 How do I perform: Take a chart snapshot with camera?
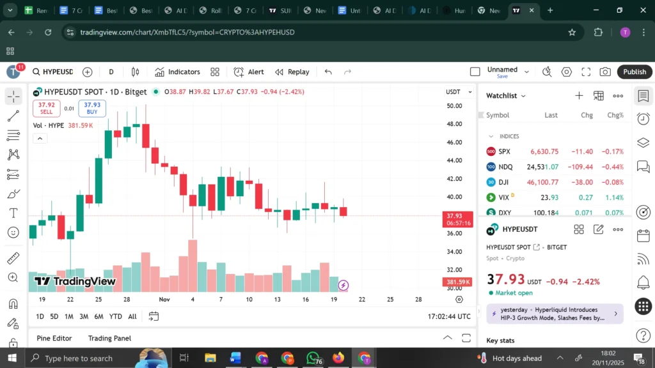click(605, 72)
